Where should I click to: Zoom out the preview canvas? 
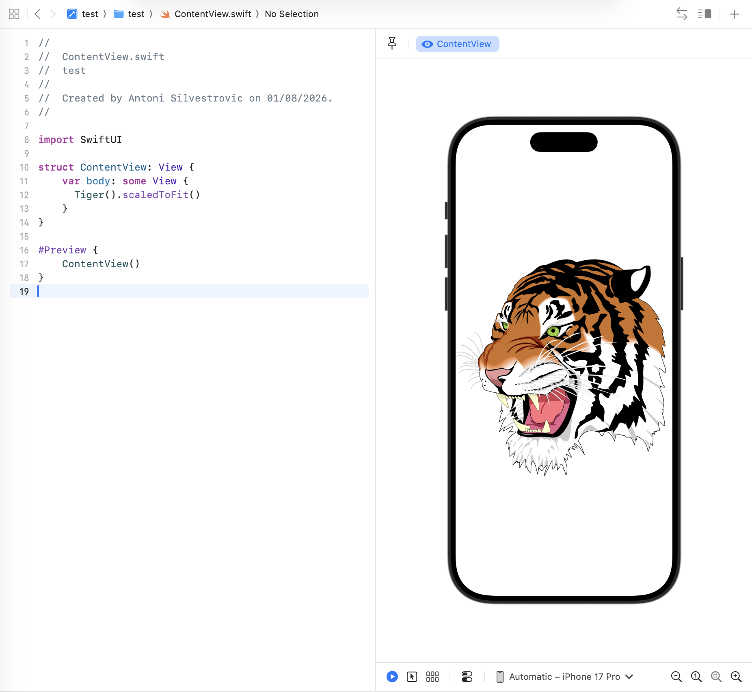click(x=676, y=677)
